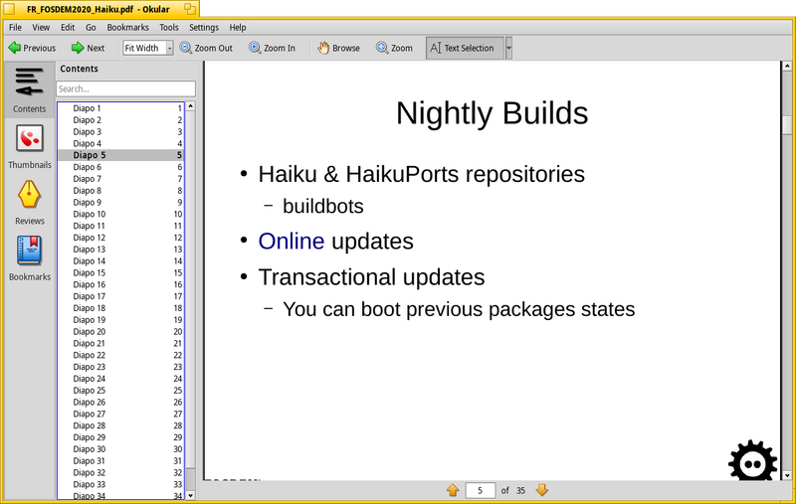The width and height of the screenshot is (796, 504).
Task: Open the Edit menu
Action: 68,28
